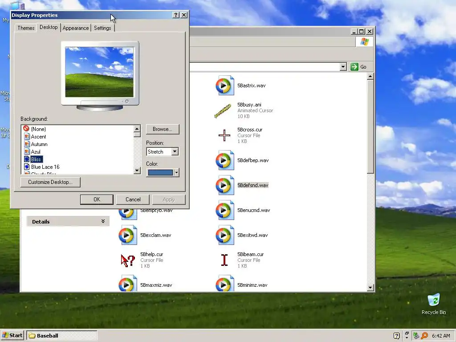Viewport: 456px width, 342px height.
Task: Click the 5Bexclam.wav media icon
Action: tap(127, 235)
